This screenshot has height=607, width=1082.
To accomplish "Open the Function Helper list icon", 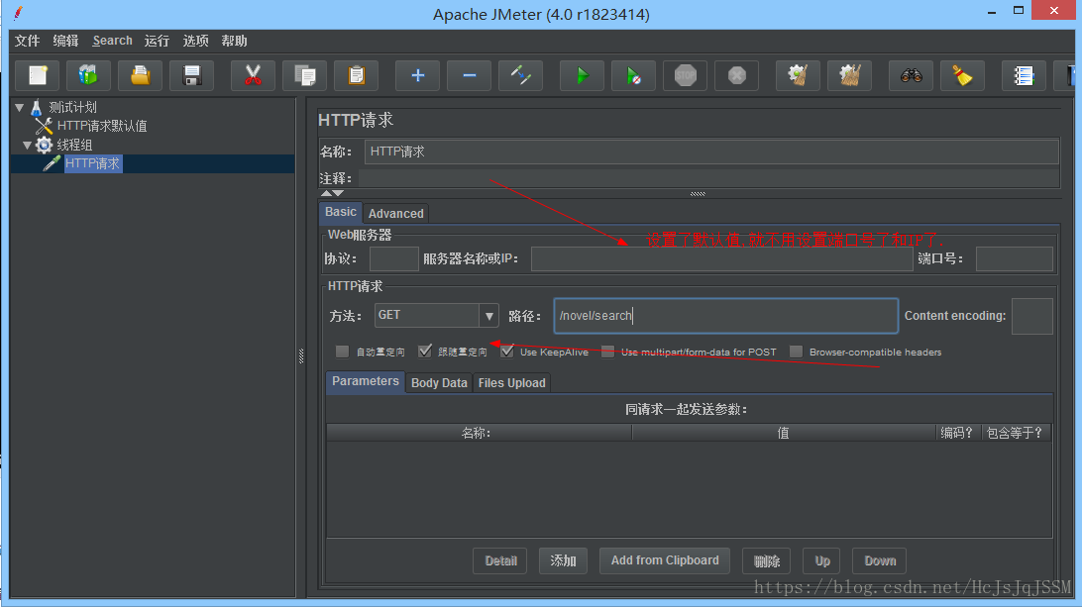I will pos(1024,75).
